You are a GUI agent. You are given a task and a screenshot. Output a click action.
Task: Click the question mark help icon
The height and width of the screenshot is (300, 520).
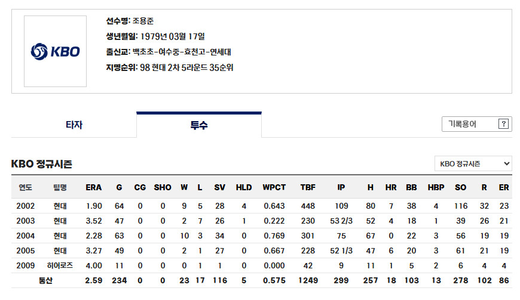(x=503, y=124)
